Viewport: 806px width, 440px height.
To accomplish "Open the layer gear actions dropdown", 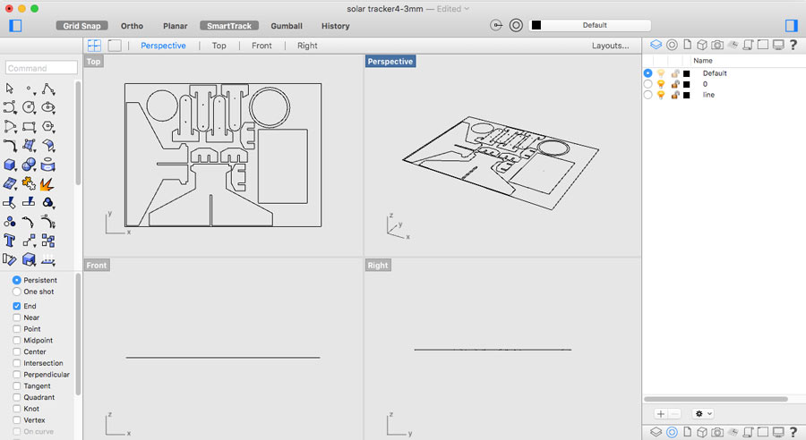I will click(703, 414).
